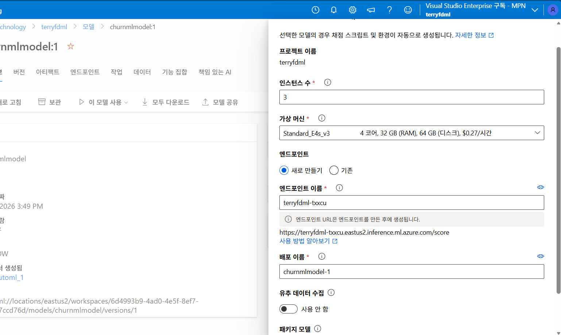Click the feedback smiley icon
Image resolution: width=561 pixels, height=335 pixels.
point(407,9)
